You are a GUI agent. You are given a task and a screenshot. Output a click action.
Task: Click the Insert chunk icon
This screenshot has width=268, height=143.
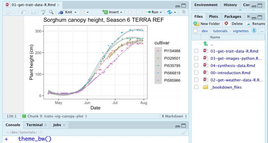(105, 12)
